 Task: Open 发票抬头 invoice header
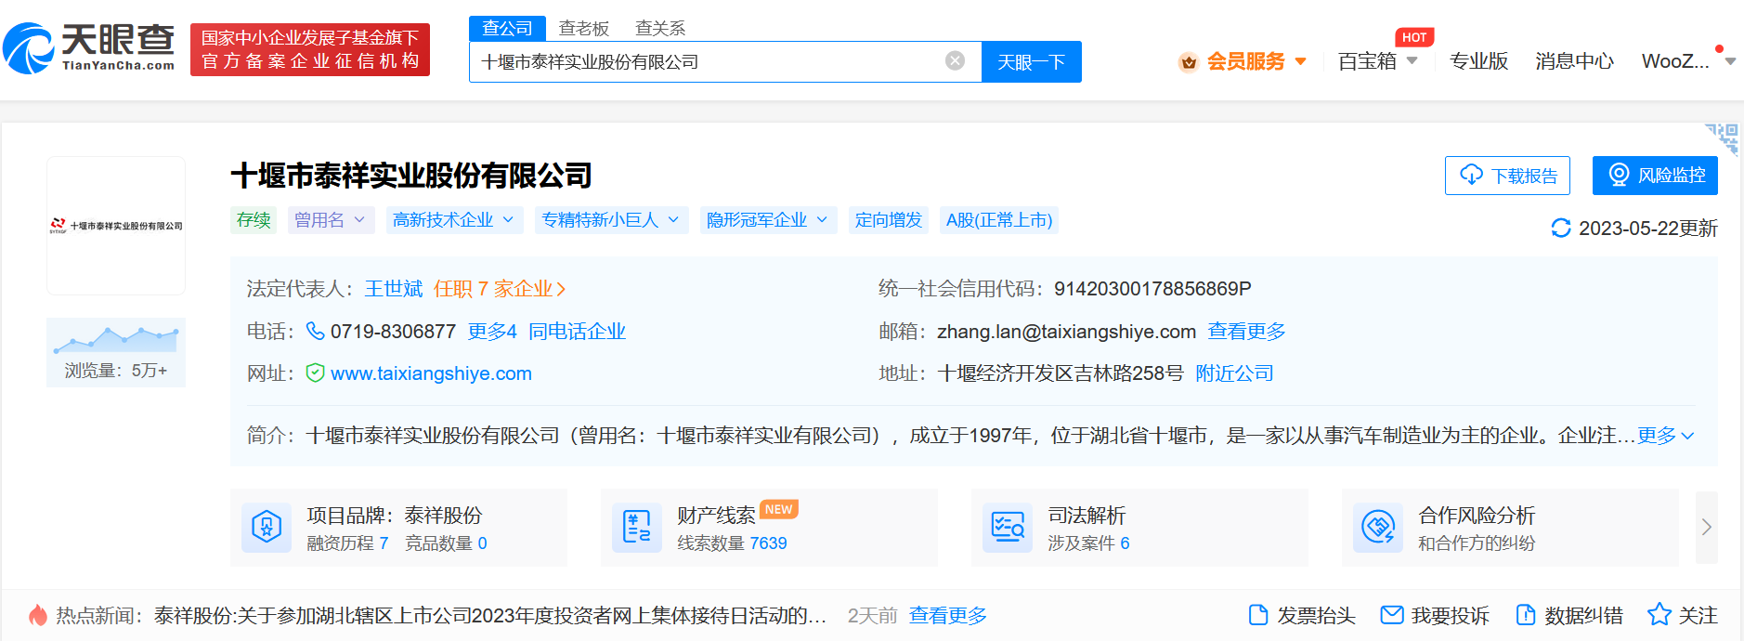click(1302, 615)
